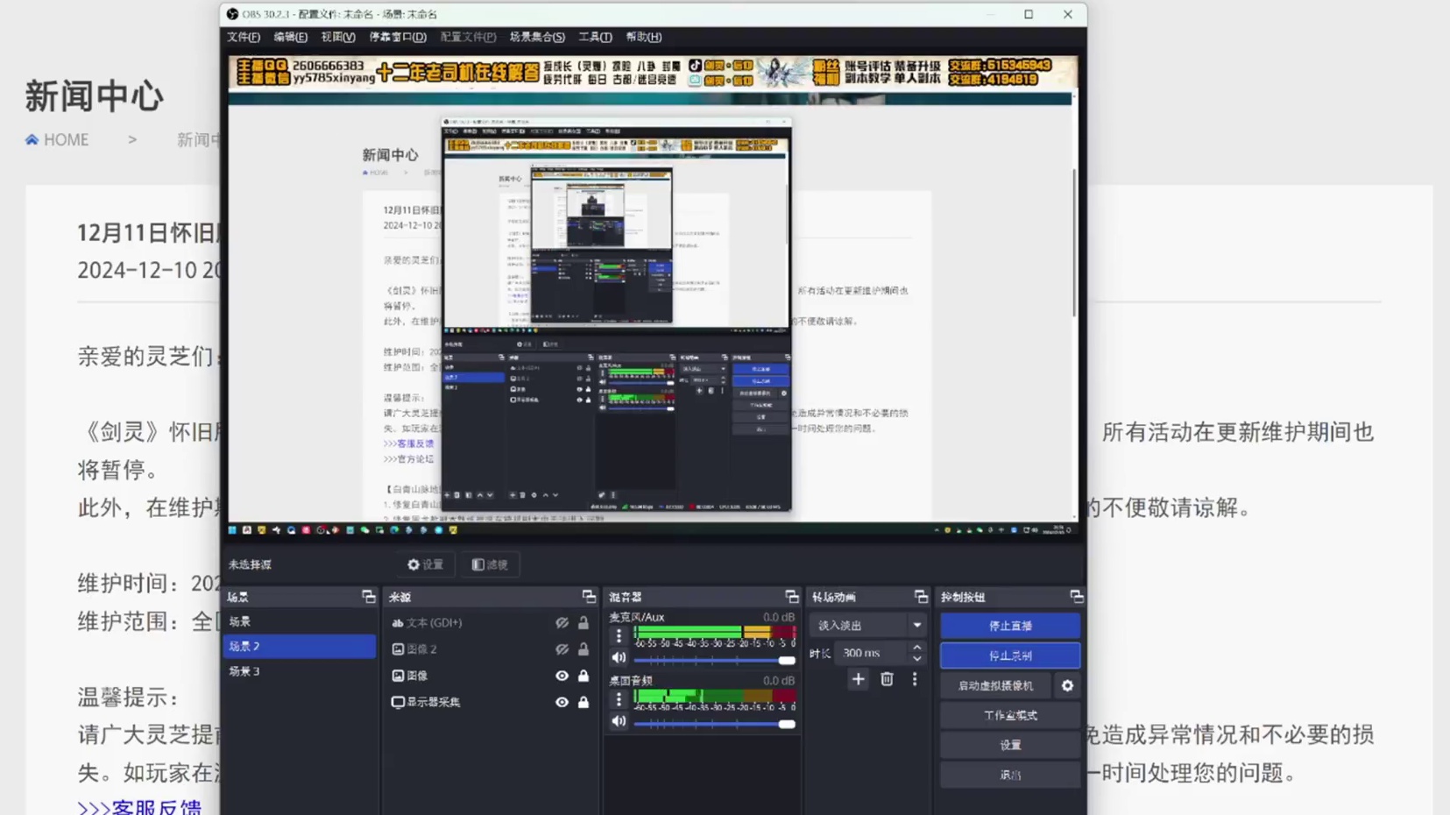Open the 工具(T) menu

pos(595,37)
